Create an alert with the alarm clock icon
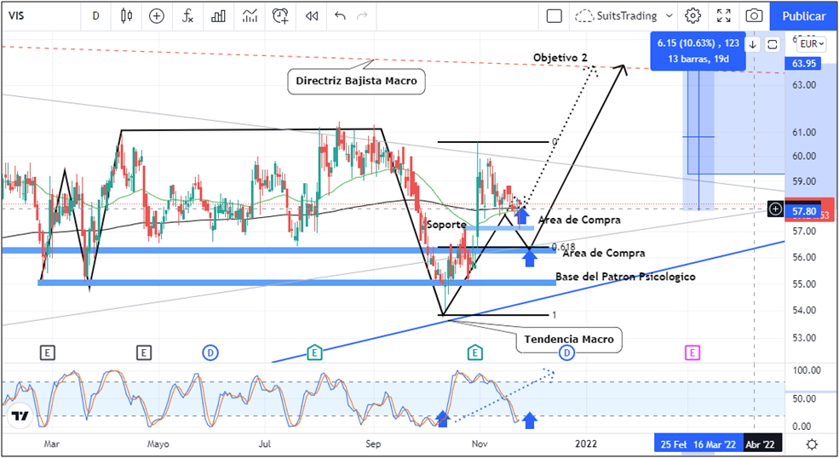The height and width of the screenshot is (458, 839). click(x=280, y=15)
